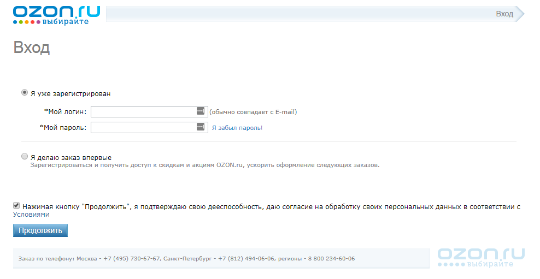Click the OZON.ru logo in the header
Viewport: 540px width, 279px height.
click(x=56, y=15)
